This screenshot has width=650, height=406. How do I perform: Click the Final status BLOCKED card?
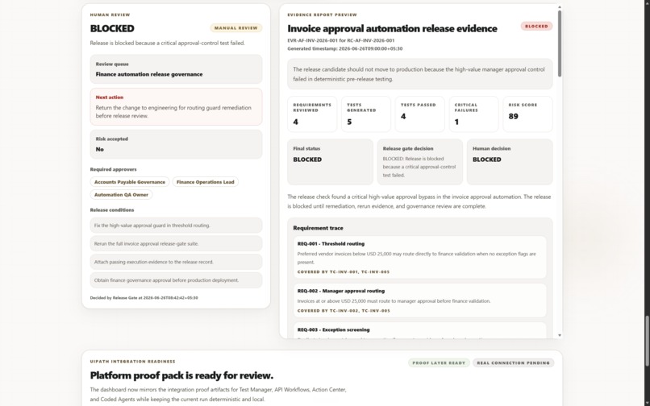coord(330,162)
